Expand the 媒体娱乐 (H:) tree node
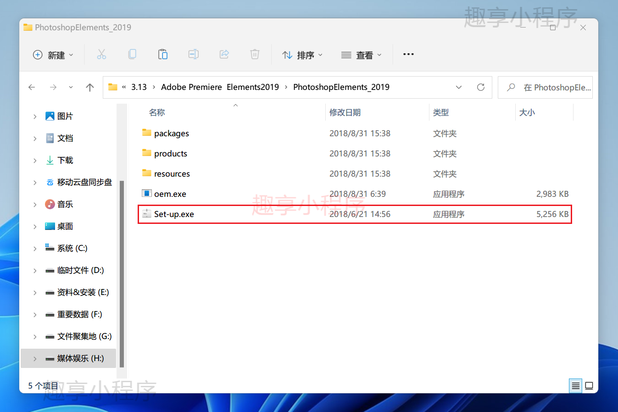 (x=35, y=359)
